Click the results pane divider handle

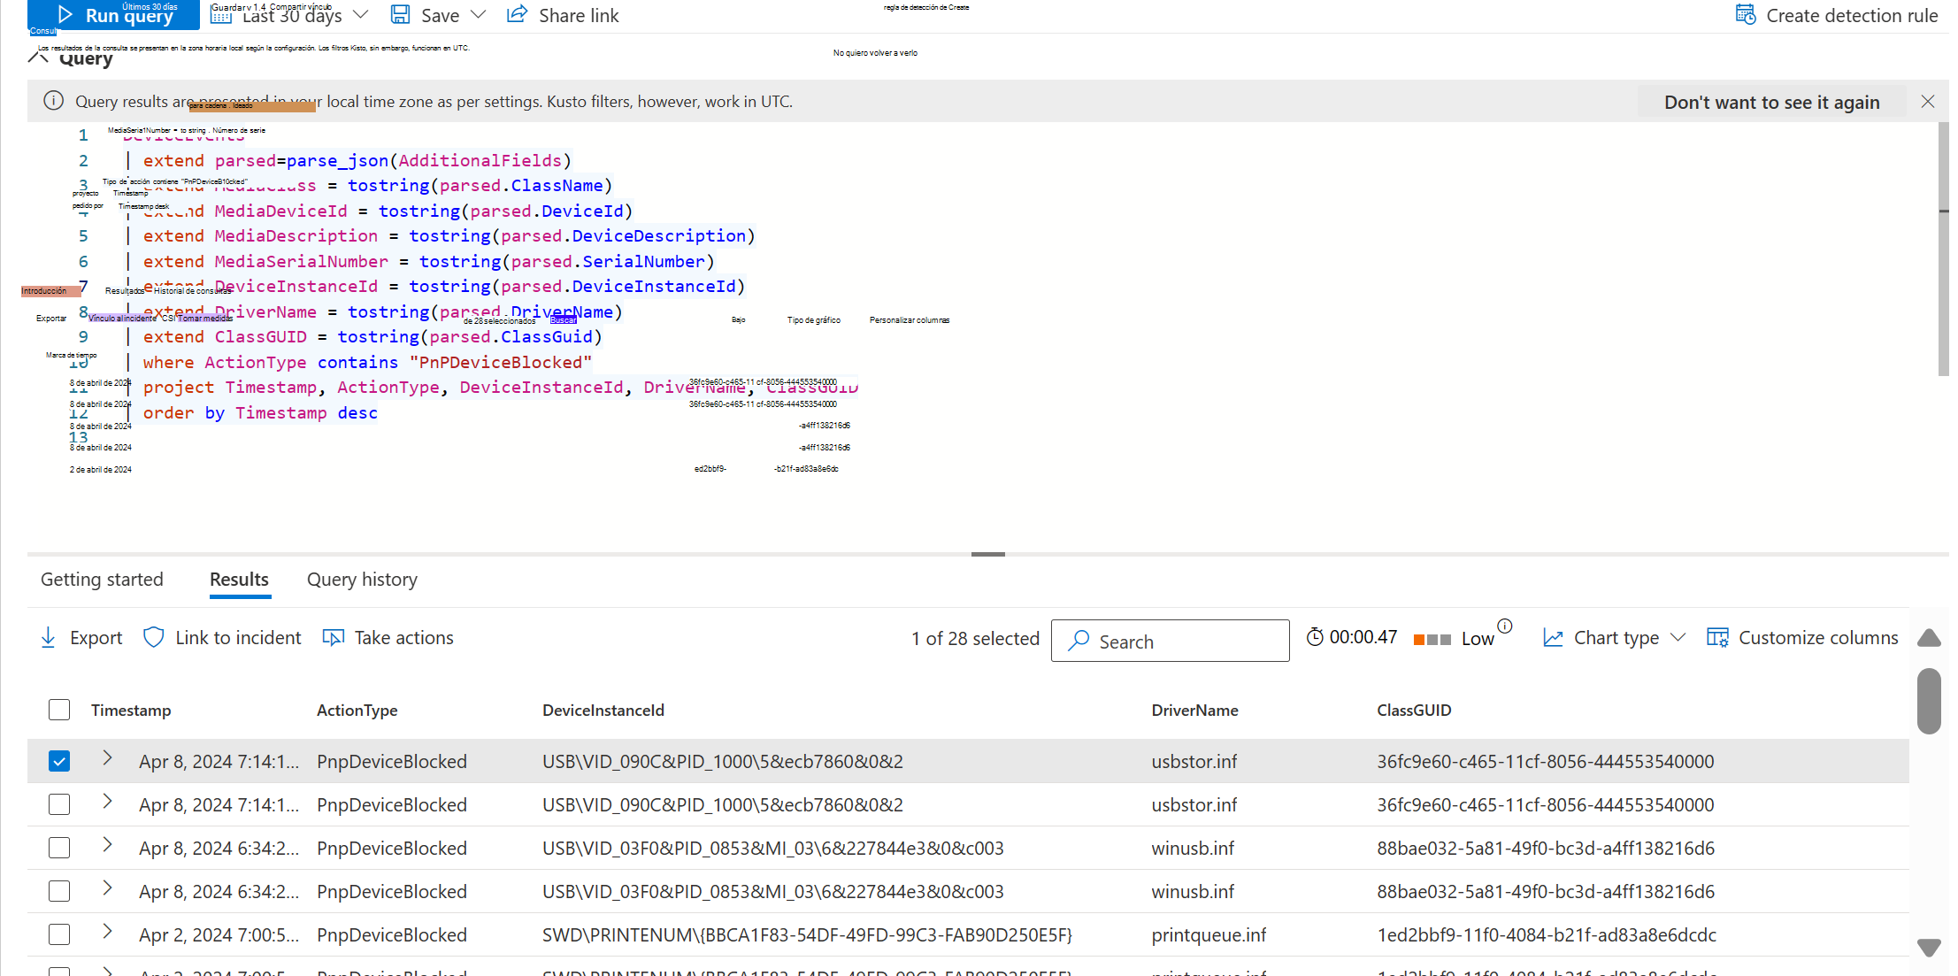click(987, 554)
